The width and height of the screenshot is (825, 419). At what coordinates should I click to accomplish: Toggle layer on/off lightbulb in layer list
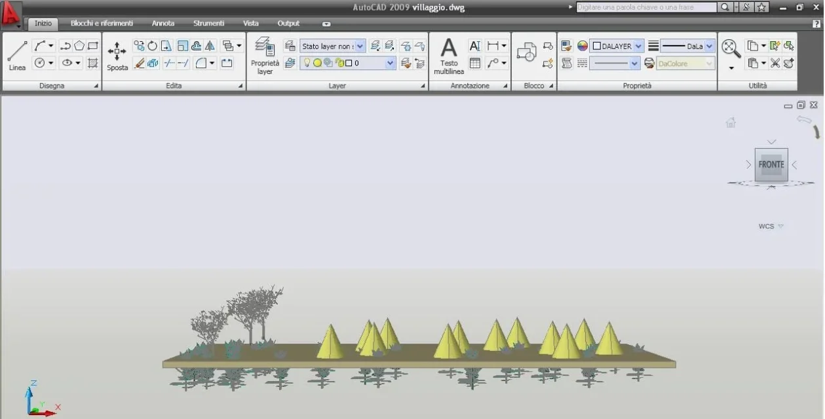pos(306,63)
